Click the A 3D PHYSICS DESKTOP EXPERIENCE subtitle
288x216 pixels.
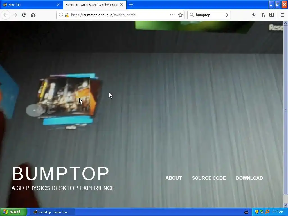(x=63, y=188)
